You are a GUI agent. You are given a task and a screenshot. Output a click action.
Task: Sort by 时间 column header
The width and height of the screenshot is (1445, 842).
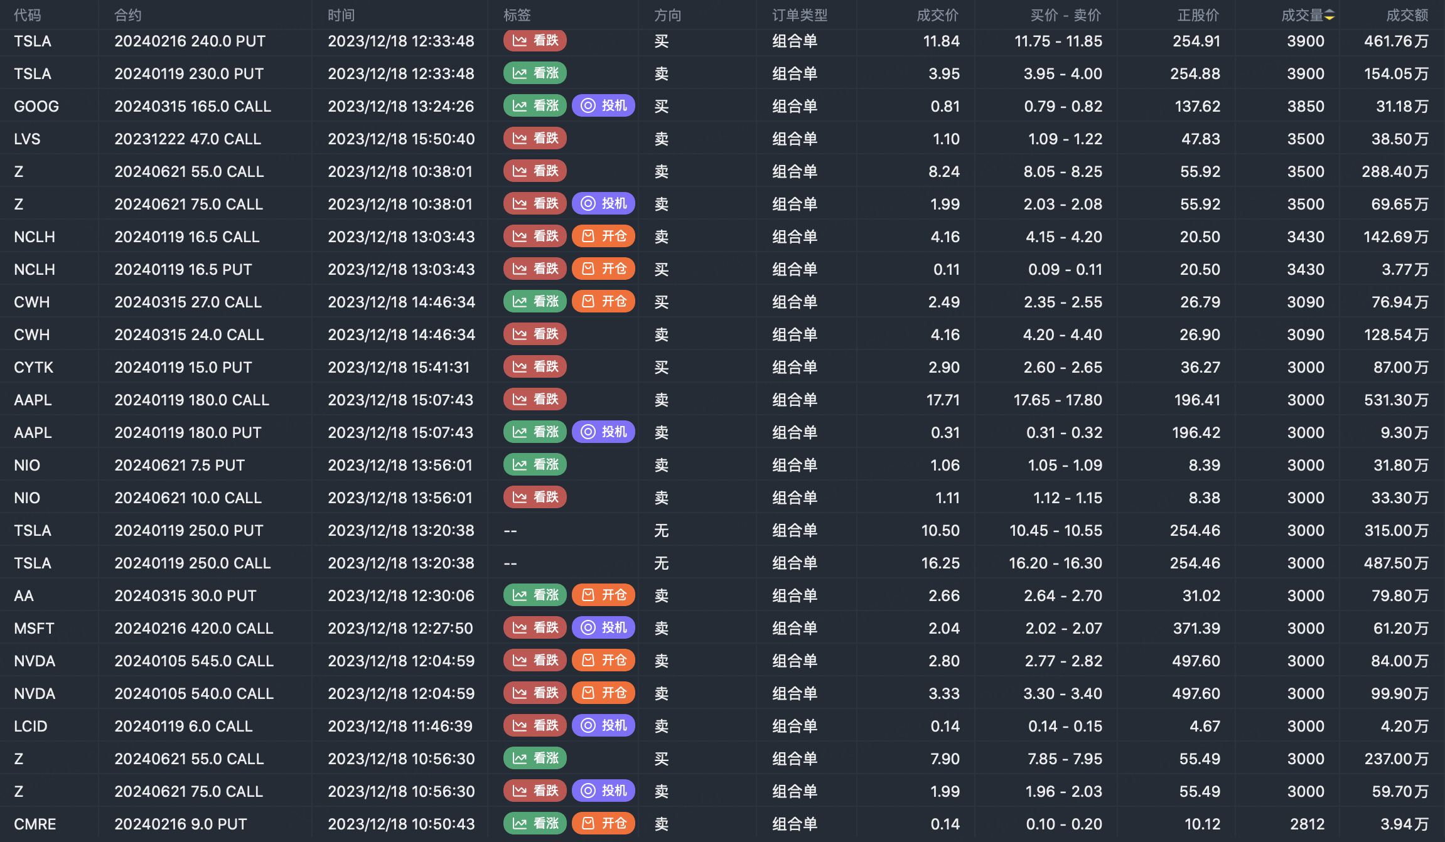[x=341, y=15]
